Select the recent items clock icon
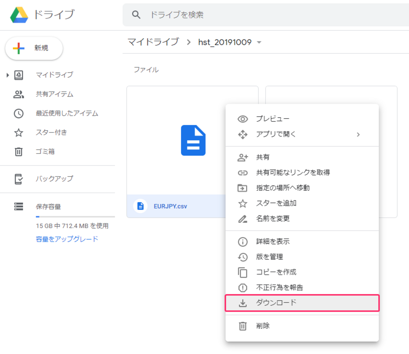Viewport: 409px width, 354px height. [x=19, y=114]
